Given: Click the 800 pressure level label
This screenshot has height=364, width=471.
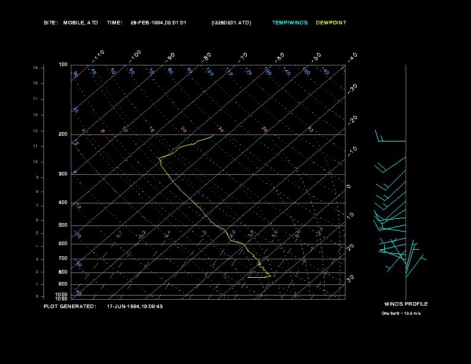Looking at the screenshot, I should pos(63,272).
